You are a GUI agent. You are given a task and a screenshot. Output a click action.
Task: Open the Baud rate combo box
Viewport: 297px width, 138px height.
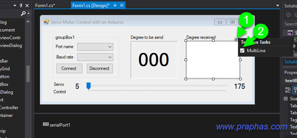[95, 57]
